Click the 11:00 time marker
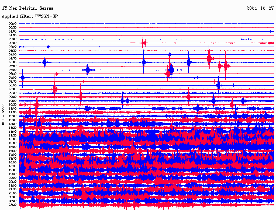The height and width of the screenshot is (210, 276). (13, 108)
